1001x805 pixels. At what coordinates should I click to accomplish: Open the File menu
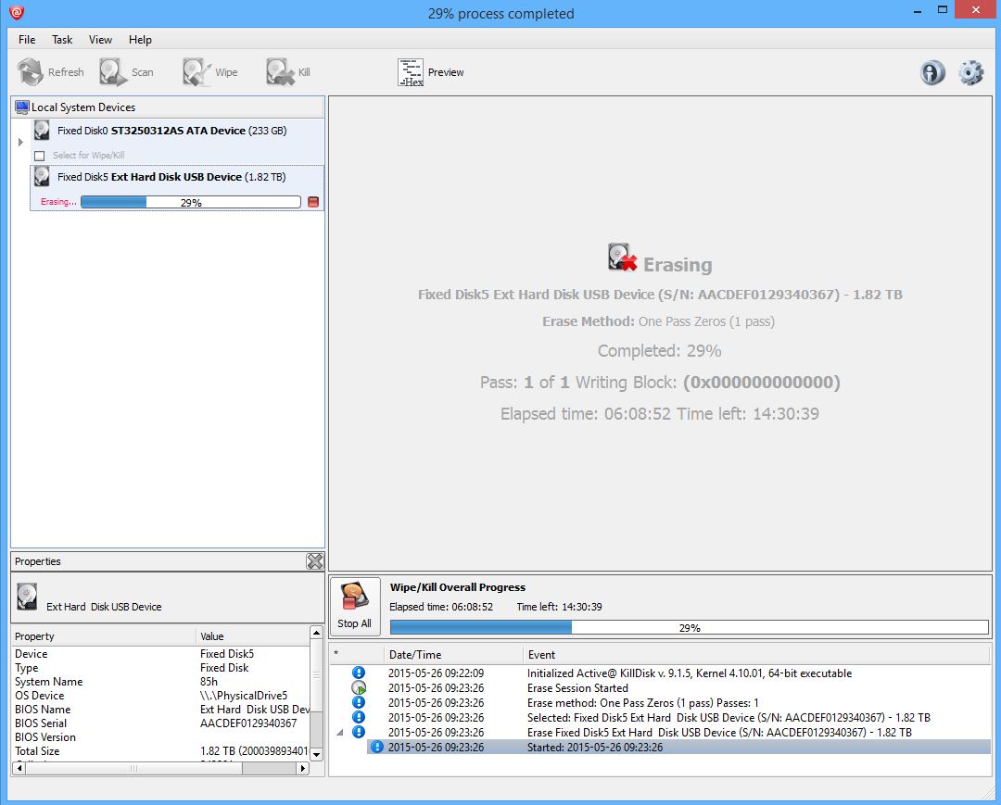tap(27, 40)
